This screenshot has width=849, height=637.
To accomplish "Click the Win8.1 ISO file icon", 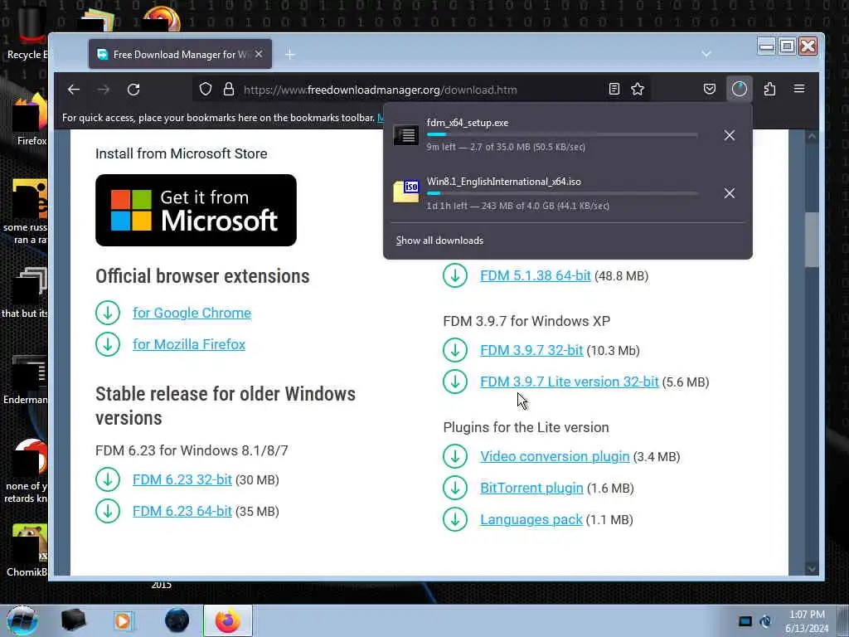I will [x=406, y=192].
